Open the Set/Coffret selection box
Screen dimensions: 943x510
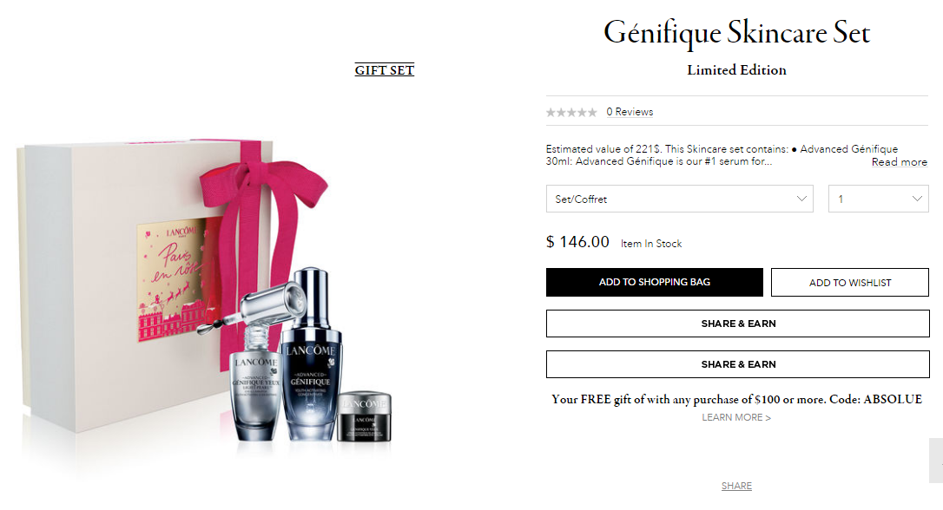(x=679, y=199)
